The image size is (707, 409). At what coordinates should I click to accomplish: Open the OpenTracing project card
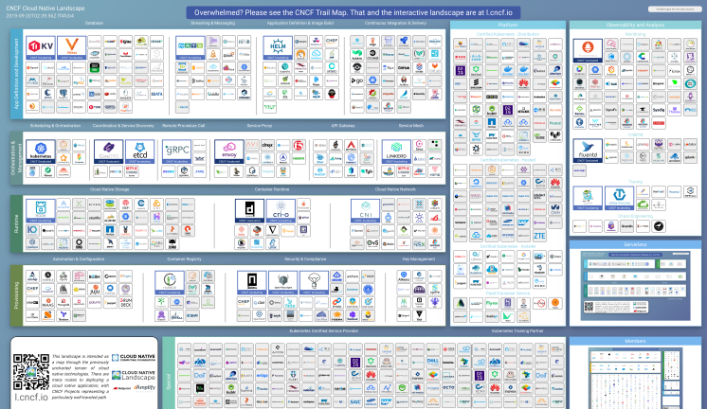point(619,198)
